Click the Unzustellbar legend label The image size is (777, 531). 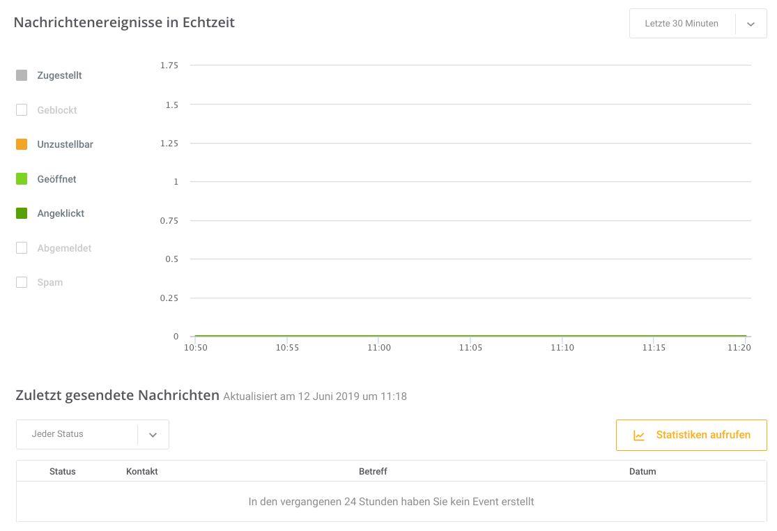65,144
